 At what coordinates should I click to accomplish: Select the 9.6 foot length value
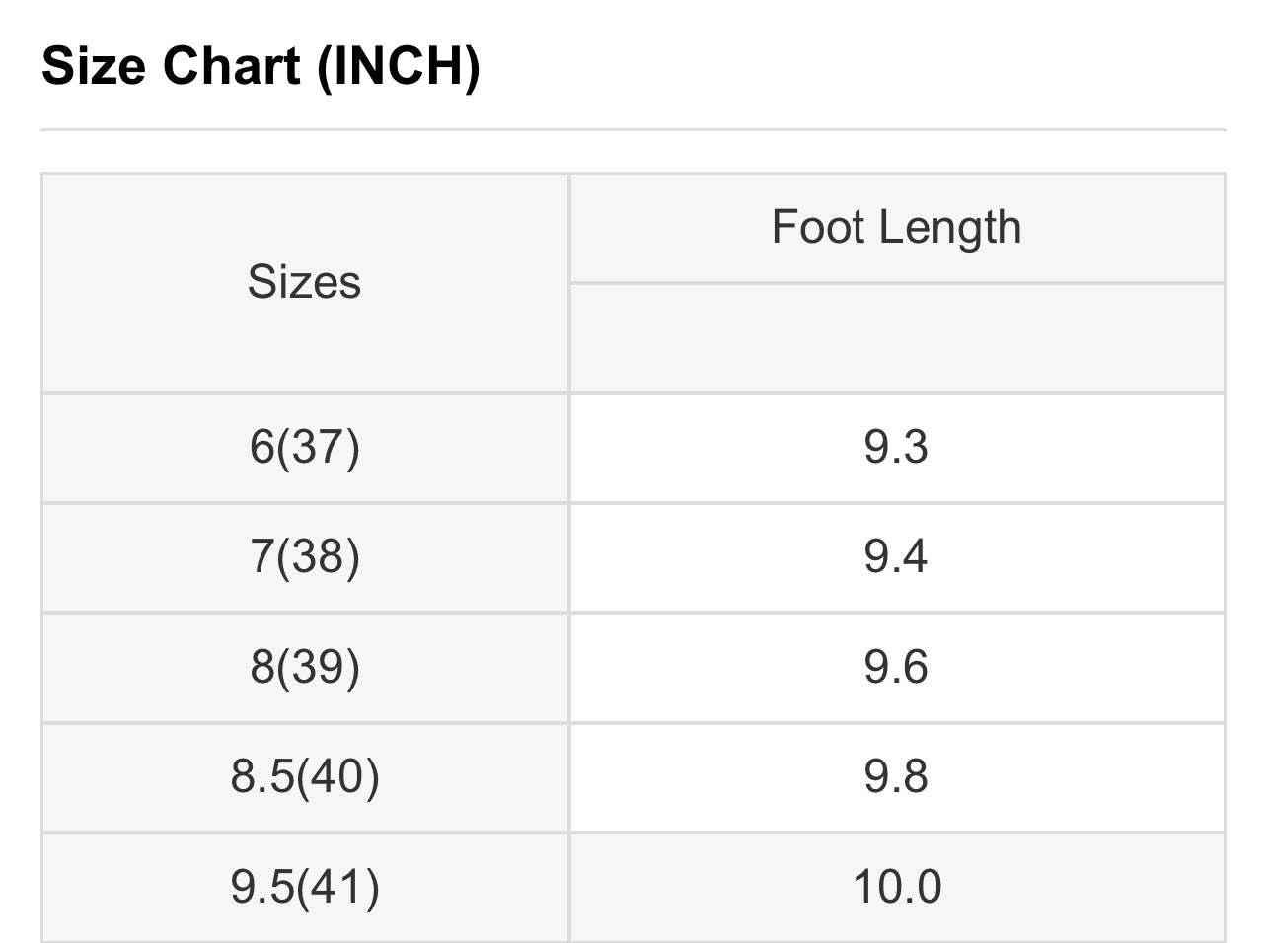[x=896, y=667]
